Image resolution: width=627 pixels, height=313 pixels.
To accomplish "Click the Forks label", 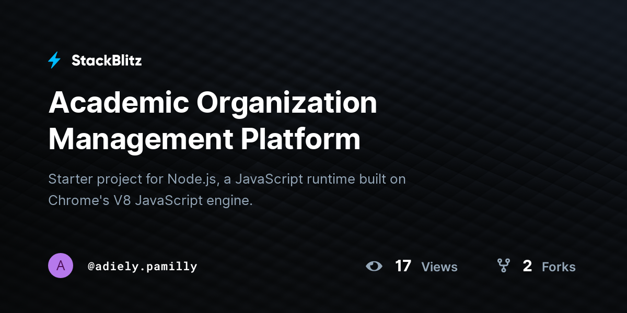I will click(559, 267).
